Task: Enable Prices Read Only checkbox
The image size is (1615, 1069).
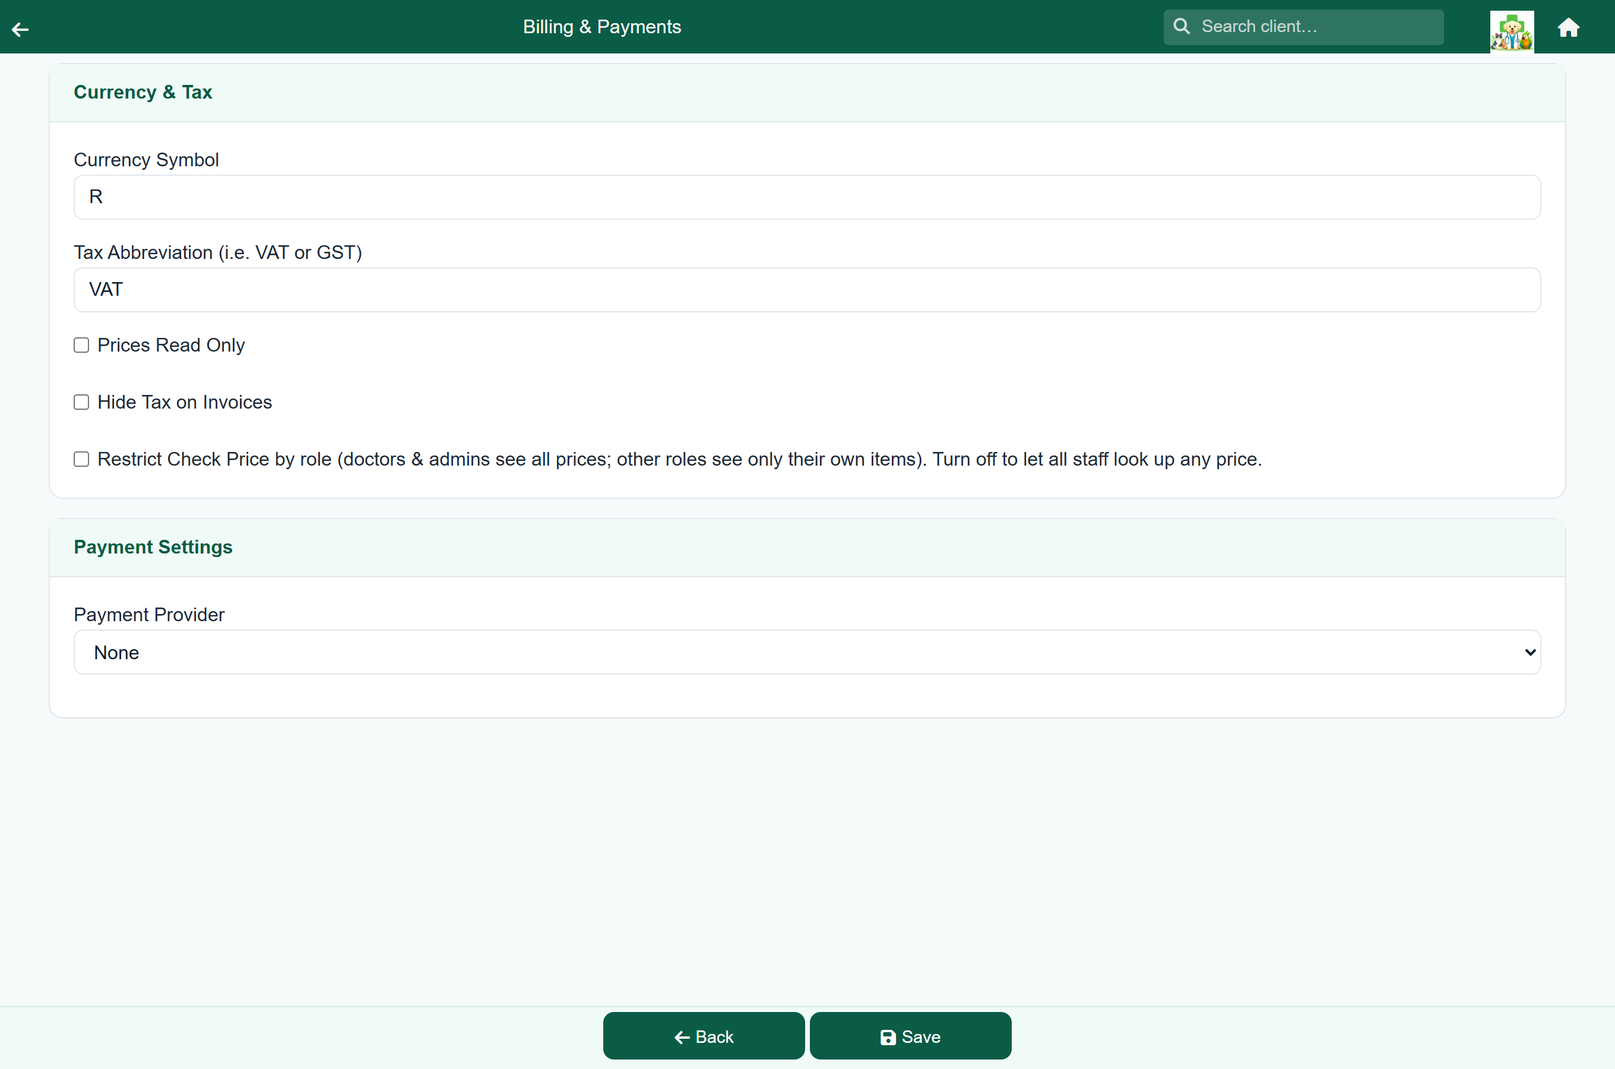Action: click(x=82, y=345)
